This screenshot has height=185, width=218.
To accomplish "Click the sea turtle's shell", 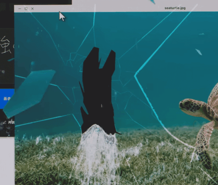I will tap(213, 99).
